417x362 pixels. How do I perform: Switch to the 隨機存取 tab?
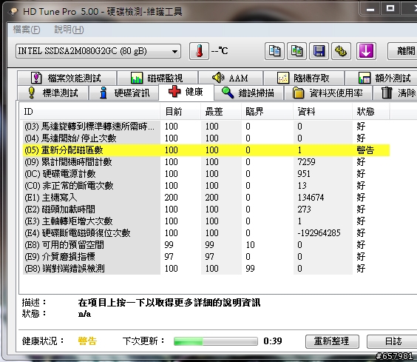pyautogui.click(x=303, y=78)
